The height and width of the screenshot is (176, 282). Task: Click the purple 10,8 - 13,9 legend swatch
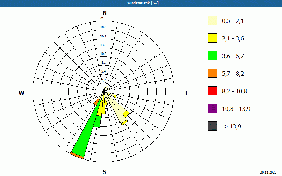coord(213,108)
